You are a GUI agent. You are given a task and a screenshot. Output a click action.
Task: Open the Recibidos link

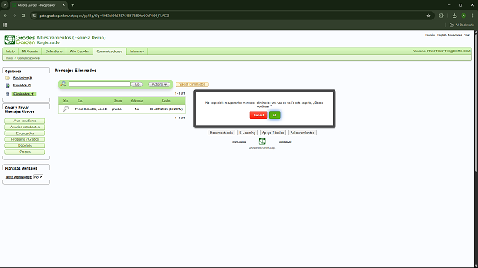pyautogui.click(x=22, y=77)
